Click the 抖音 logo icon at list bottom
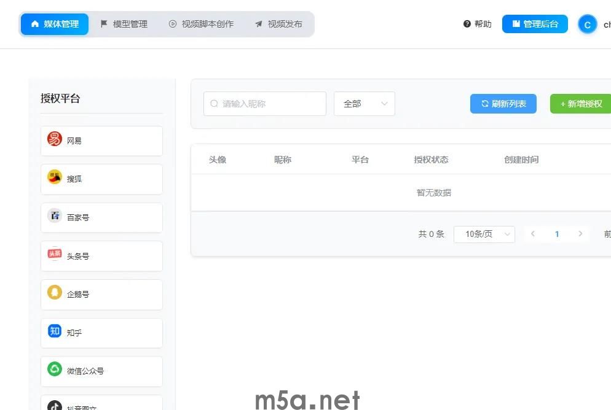The width and height of the screenshot is (611, 410). pyautogui.click(x=55, y=405)
